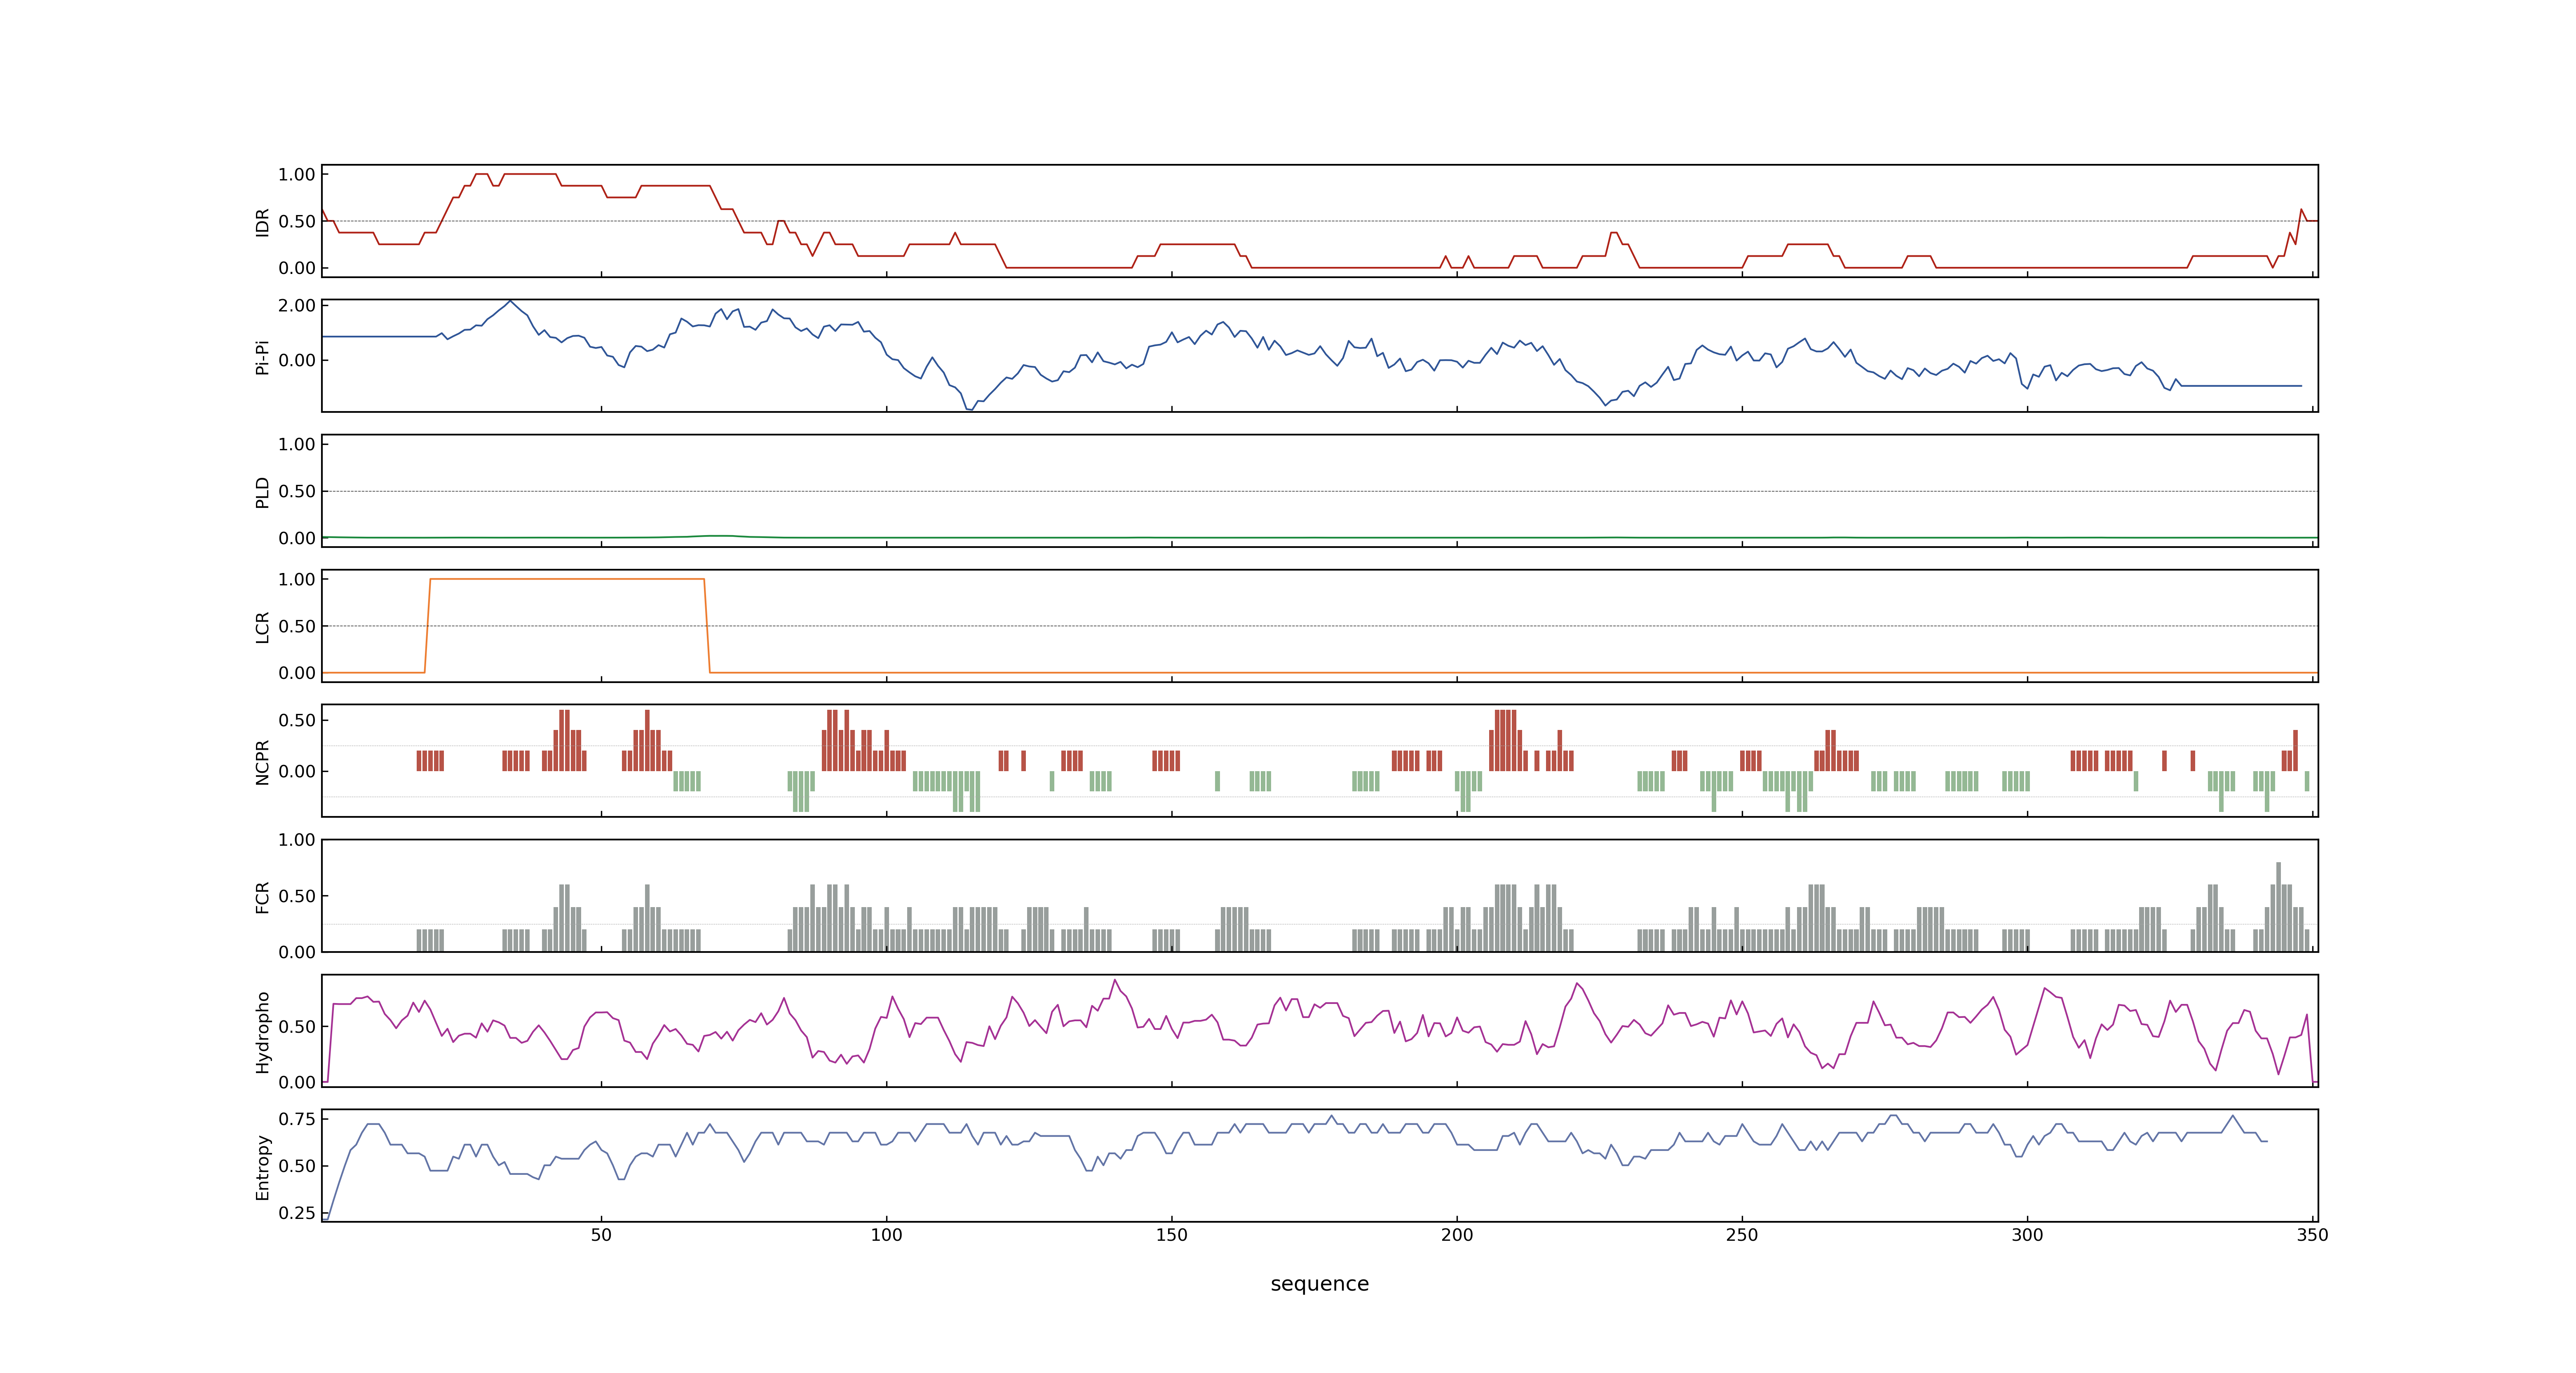Click the IDR axis label
Screen dimensions: 2576x1373
(262, 222)
